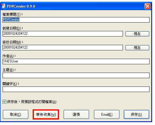Set creation date with 現在 button
The width and height of the screenshot is (155, 125).
(x=137, y=34)
